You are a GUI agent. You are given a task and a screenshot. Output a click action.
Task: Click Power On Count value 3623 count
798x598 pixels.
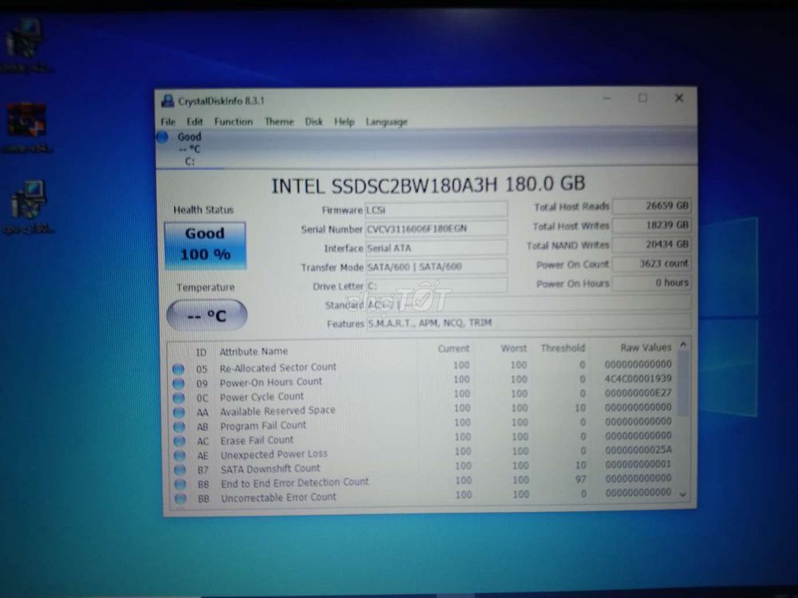651,263
